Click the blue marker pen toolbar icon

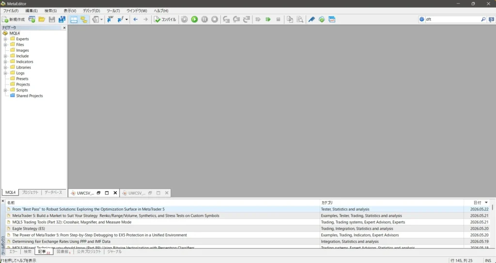311,19
